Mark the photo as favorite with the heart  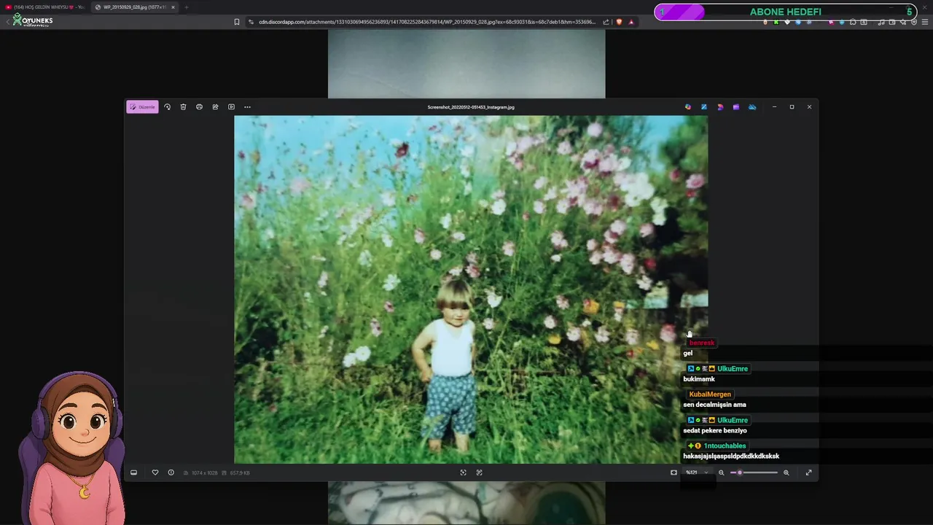click(x=155, y=472)
